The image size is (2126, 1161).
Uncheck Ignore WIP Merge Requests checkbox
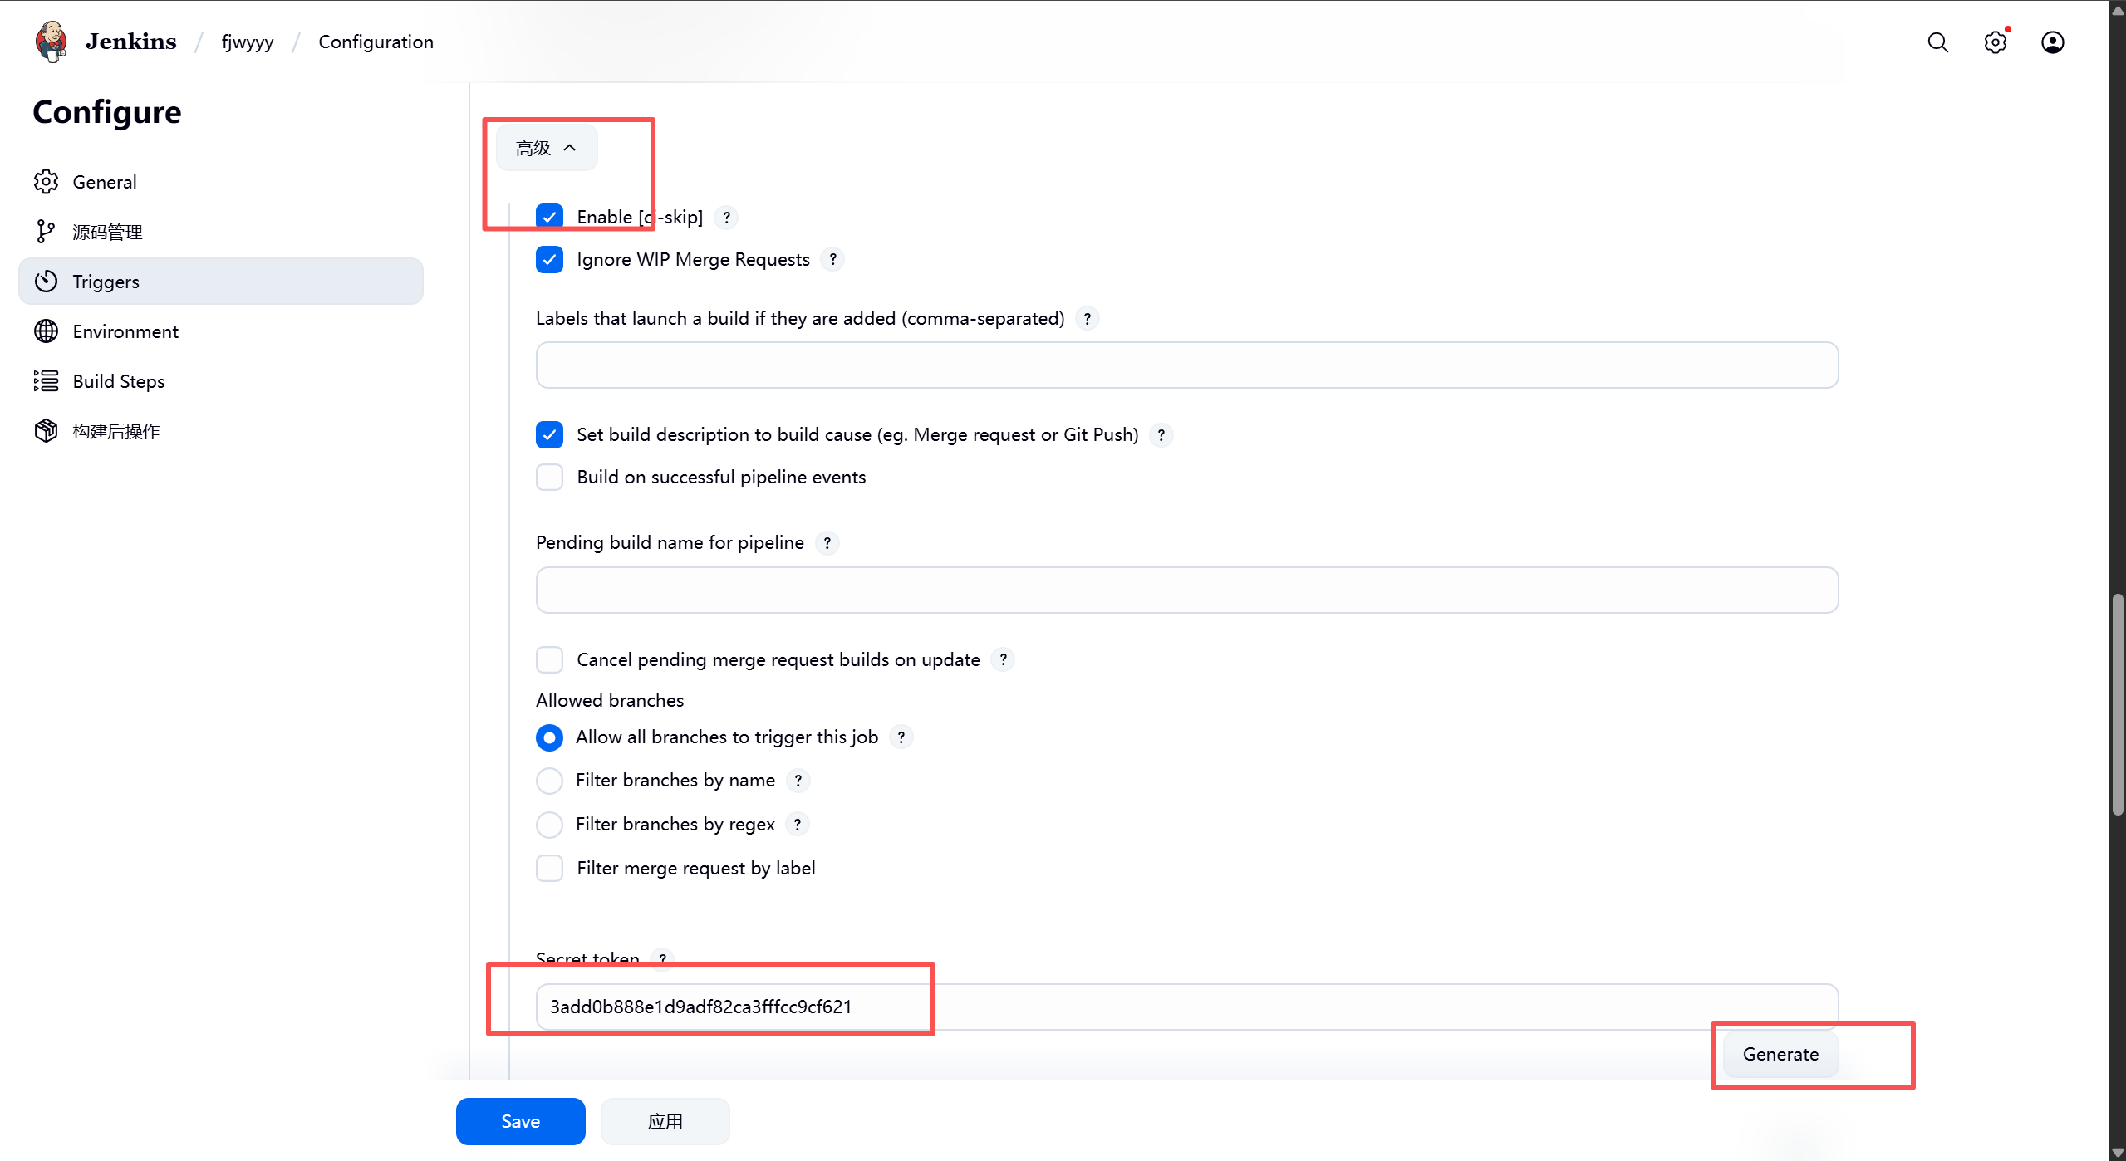549,260
